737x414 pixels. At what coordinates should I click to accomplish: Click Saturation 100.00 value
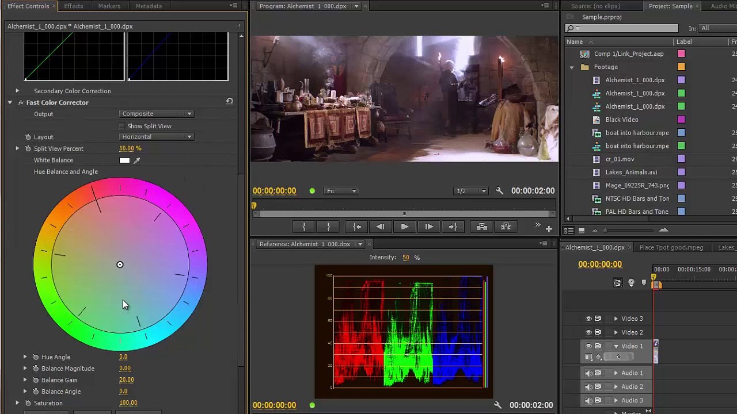128,403
